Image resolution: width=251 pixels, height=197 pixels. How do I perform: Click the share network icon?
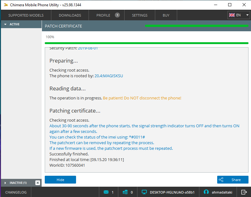221,180
